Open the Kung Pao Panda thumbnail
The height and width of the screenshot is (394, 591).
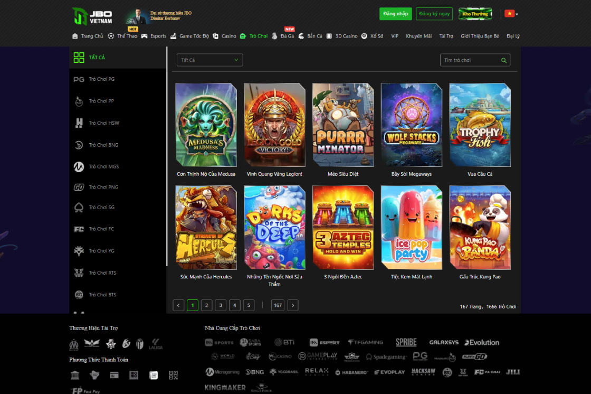[x=480, y=228]
